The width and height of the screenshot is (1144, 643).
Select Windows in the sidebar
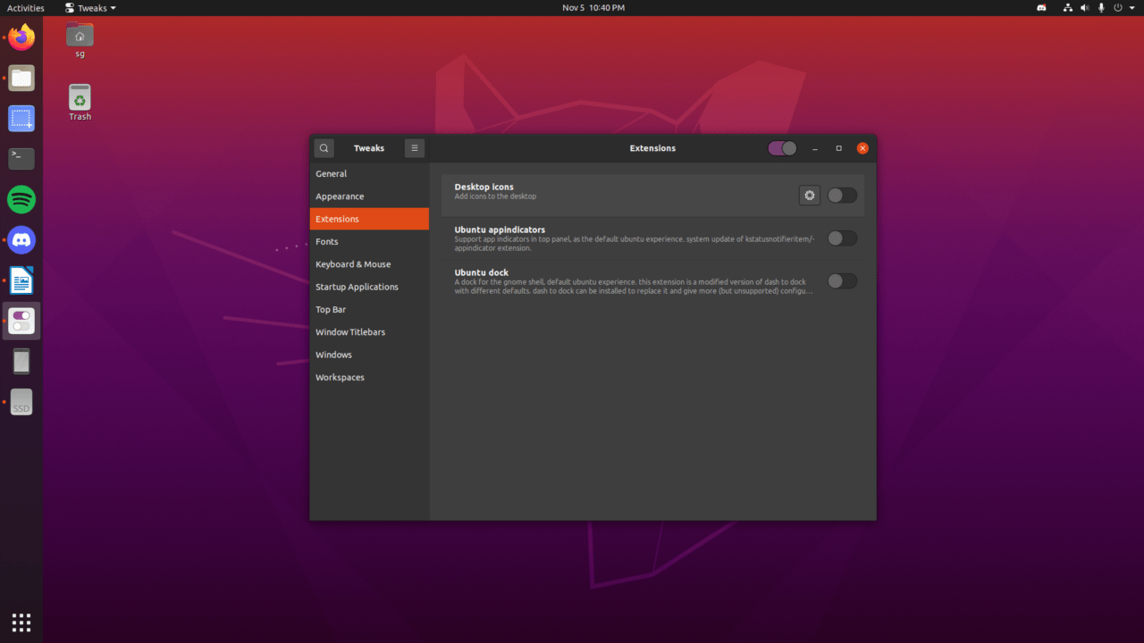pos(370,355)
